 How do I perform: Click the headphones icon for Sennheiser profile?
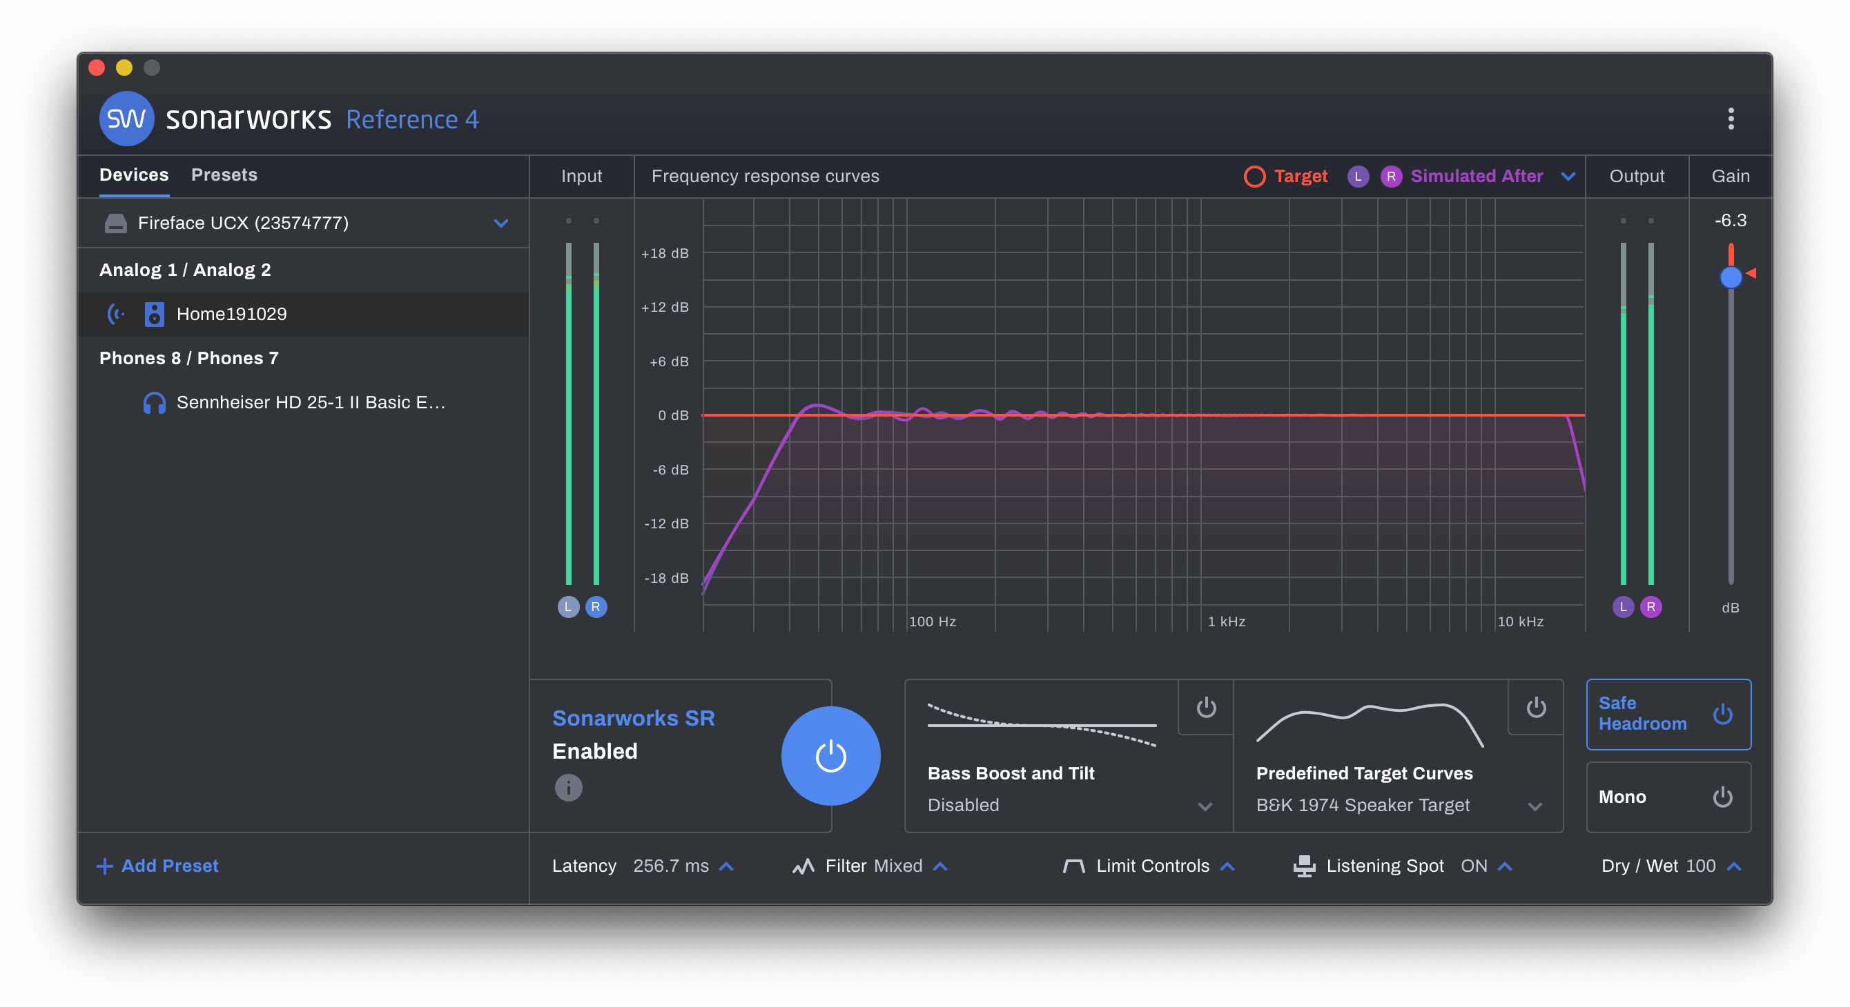coord(154,403)
